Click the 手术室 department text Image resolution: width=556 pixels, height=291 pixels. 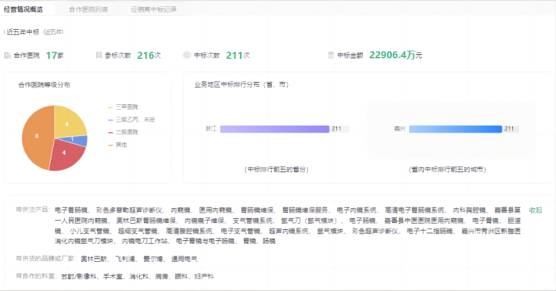coord(113,276)
